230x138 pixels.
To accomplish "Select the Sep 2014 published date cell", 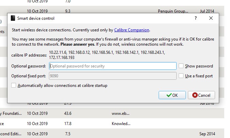I will [207, 134].
